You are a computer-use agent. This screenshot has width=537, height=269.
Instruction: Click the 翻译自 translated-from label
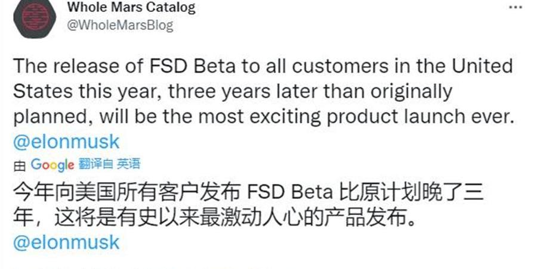[95, 164]
